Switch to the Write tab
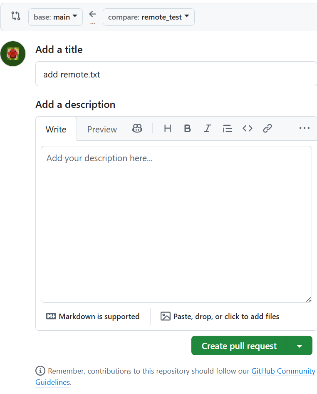The height and width of the screenshot is (394, 317). 56,130
